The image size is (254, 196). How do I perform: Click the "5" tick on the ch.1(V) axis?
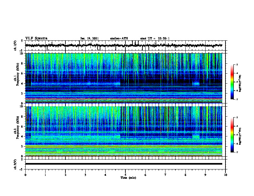click(x=22, y=41)
